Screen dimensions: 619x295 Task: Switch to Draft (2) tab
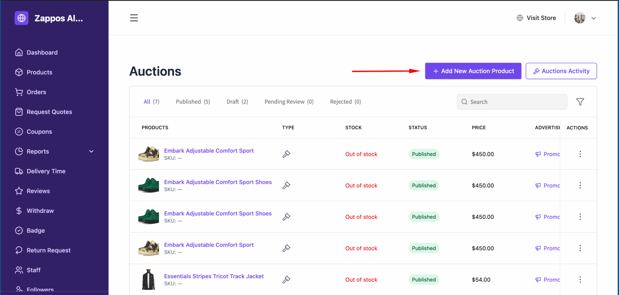[237, 102]
